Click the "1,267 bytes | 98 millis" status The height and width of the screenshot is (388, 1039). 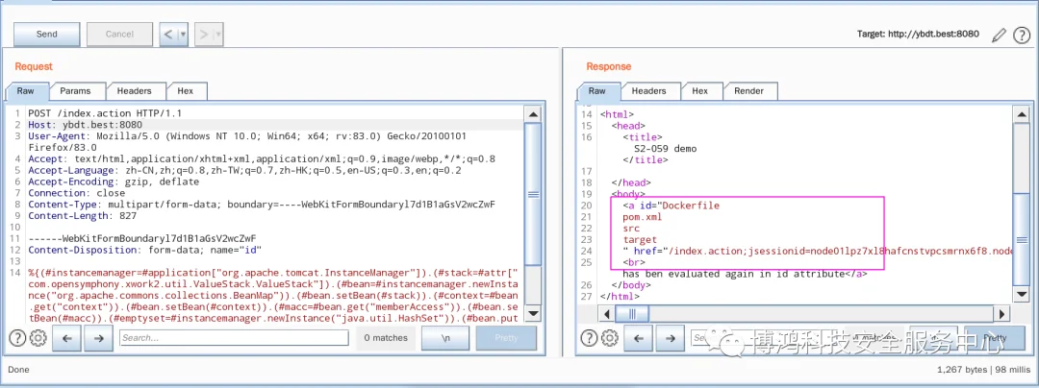pos(984,370)
